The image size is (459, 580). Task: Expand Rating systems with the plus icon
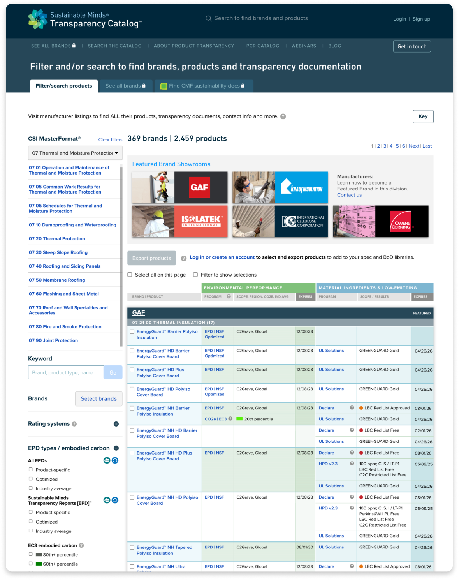[x=116, y=424]
